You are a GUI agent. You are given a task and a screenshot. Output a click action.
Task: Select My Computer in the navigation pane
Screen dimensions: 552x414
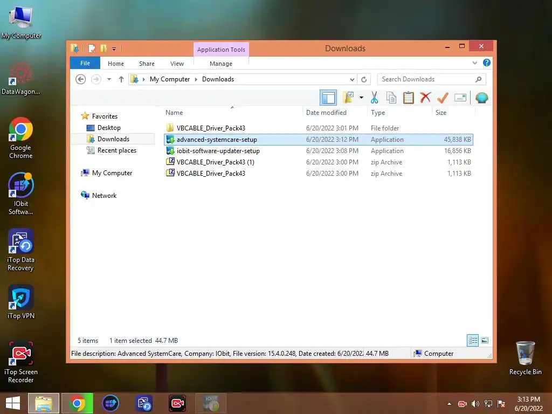click(x=112, y=173)
